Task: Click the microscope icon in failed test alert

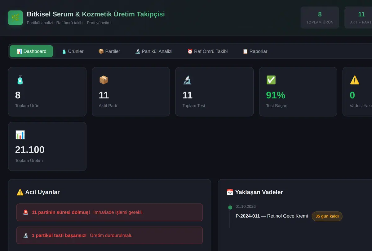Action: pos(26,235)
